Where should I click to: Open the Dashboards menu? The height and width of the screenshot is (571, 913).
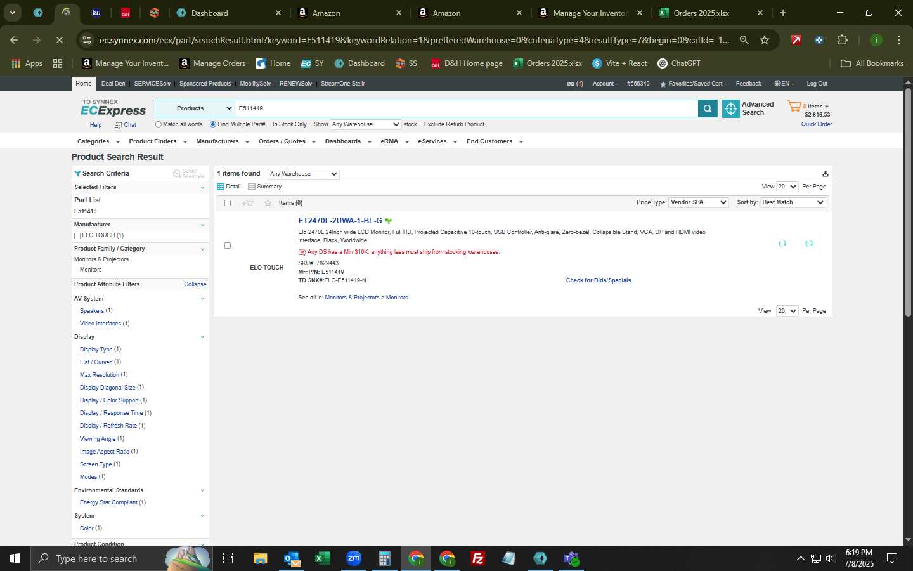pyautogui.click(x=348, y=141)
